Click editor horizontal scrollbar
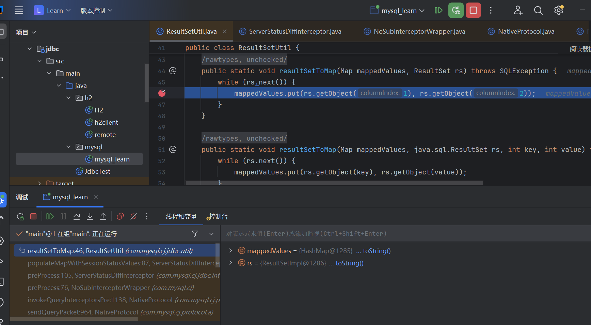This screenshot has height=325, width=591. coord(334,183)
